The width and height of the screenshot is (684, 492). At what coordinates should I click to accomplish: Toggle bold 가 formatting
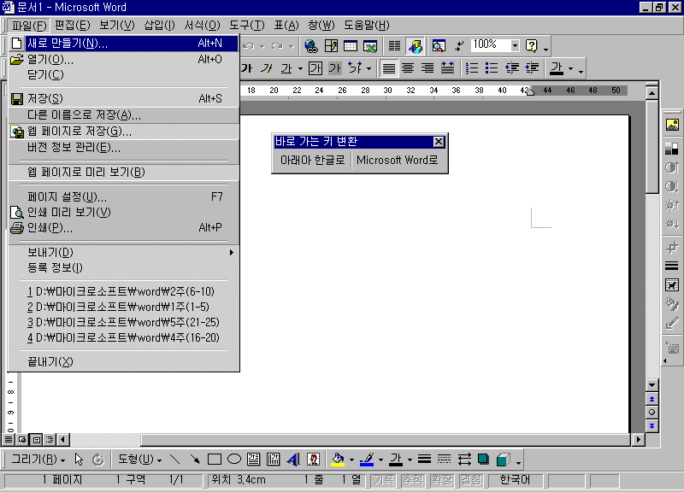click(x=246, y=68)
